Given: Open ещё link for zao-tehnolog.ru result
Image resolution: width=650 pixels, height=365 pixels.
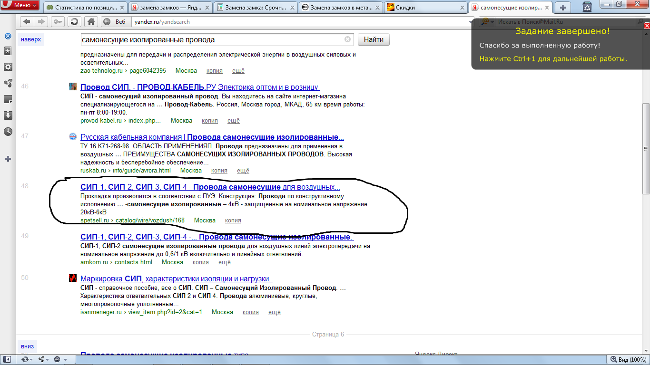Looking at the screenshot, I should [x=238, y=71].
